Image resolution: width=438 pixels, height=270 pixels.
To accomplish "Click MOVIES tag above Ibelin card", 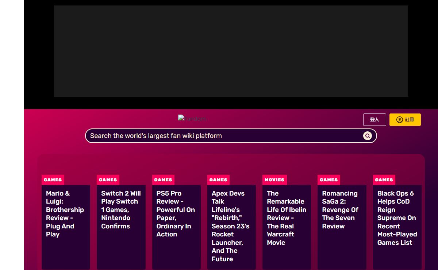I will point(274,180).
